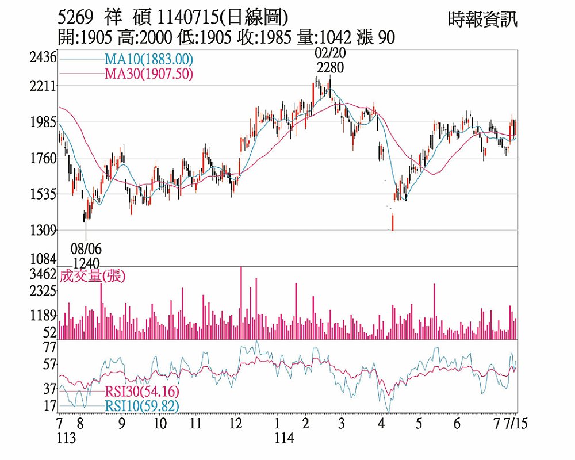Click the month 4 axis label

click(x=381, y=424)
